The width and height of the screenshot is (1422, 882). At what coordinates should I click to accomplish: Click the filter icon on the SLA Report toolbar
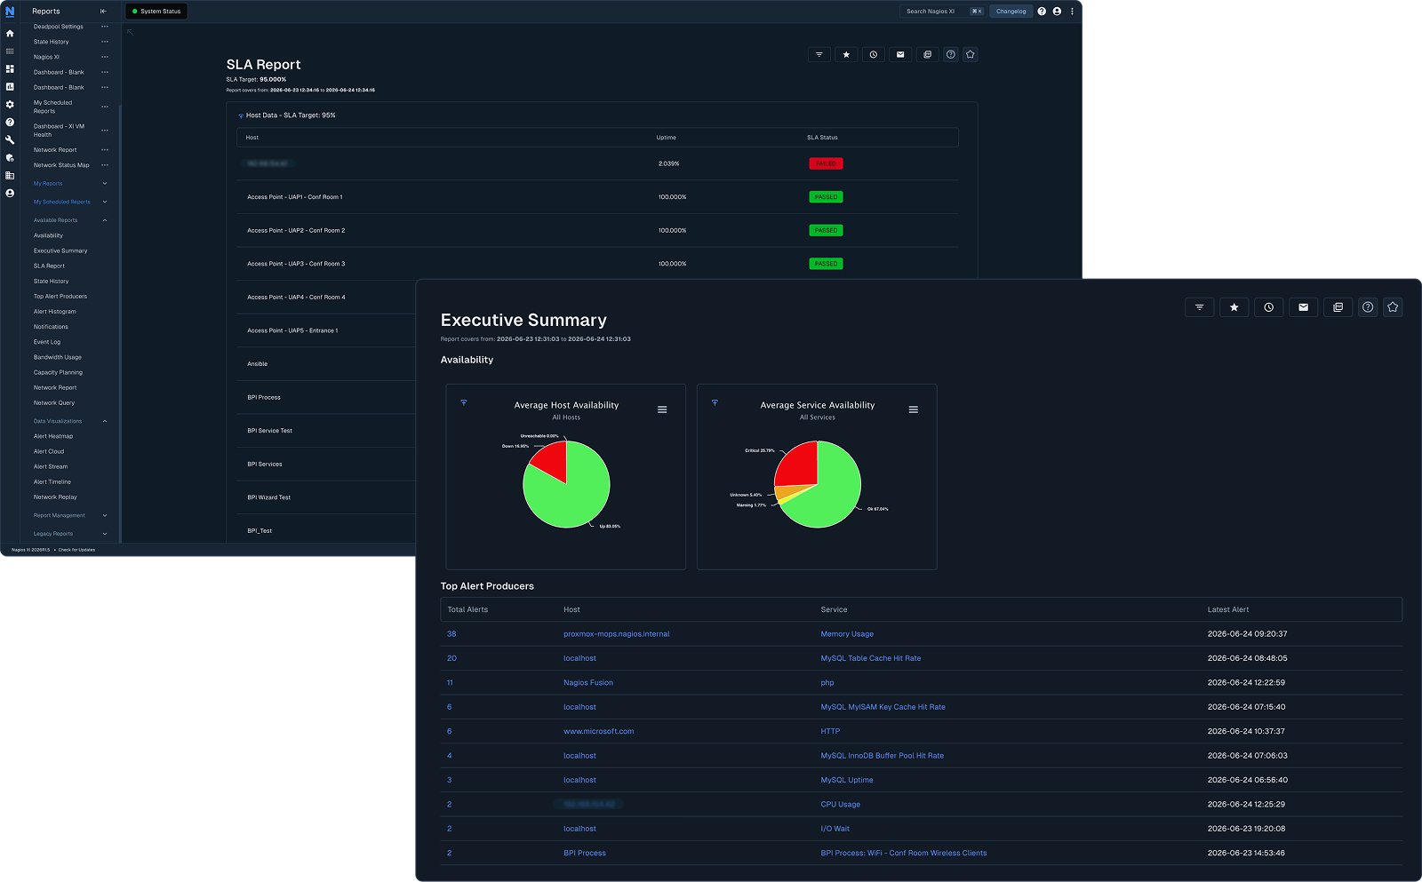click(x=819, y=54)
